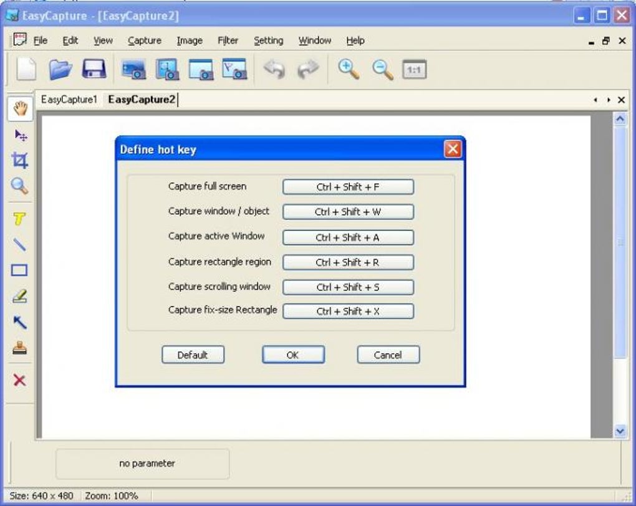Click the vertical scrollbar thumb
This screenshot has width=636, height=506.
pyautogui.click(x=620, y=242)
